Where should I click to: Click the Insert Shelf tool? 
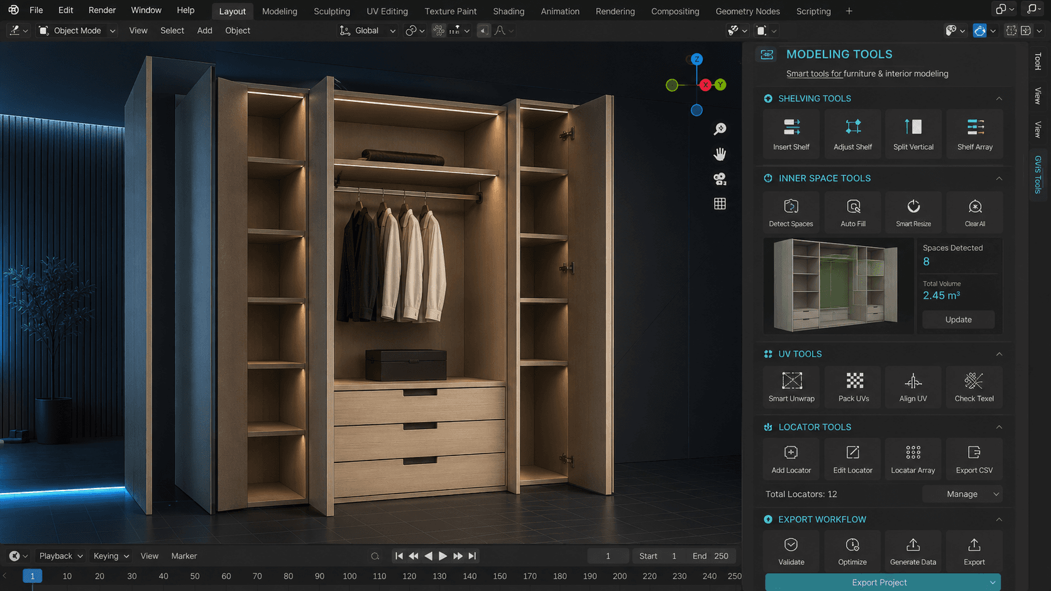click(x=791, y=134)
